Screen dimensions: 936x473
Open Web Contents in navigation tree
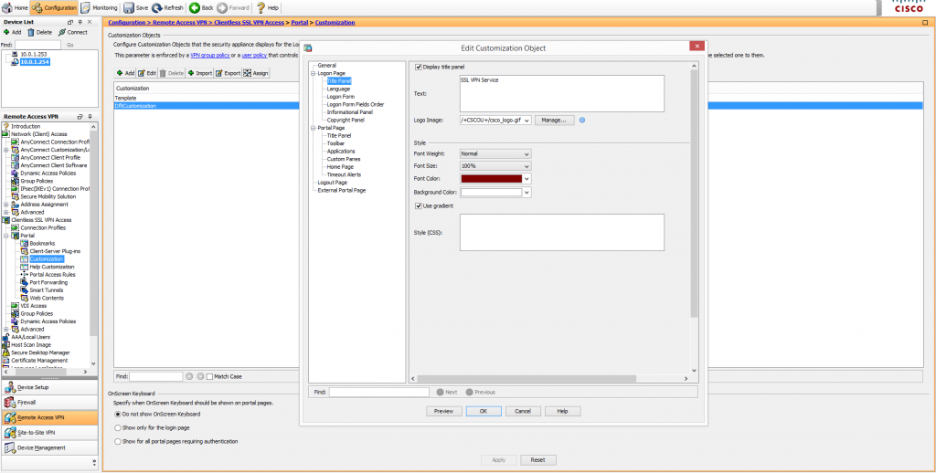point(47,298)
